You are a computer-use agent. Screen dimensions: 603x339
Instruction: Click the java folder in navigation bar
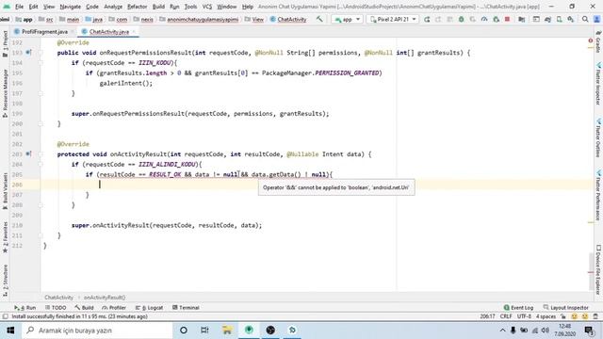coord(94,19)
